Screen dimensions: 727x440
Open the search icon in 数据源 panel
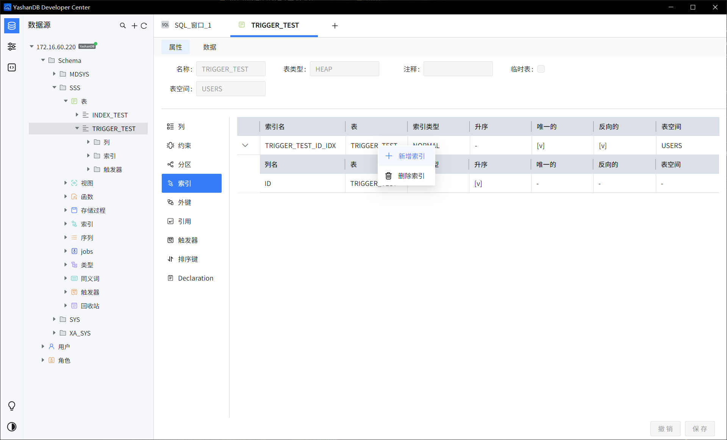tap(123, 25)
